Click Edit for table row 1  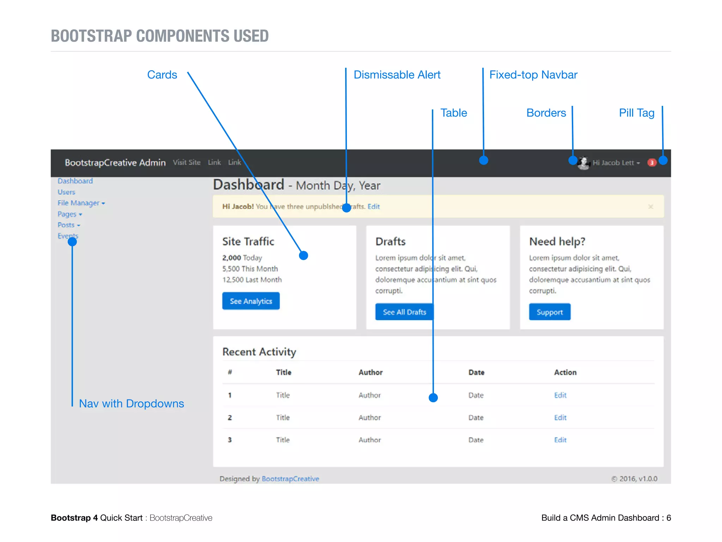click(x=560, y=395)
